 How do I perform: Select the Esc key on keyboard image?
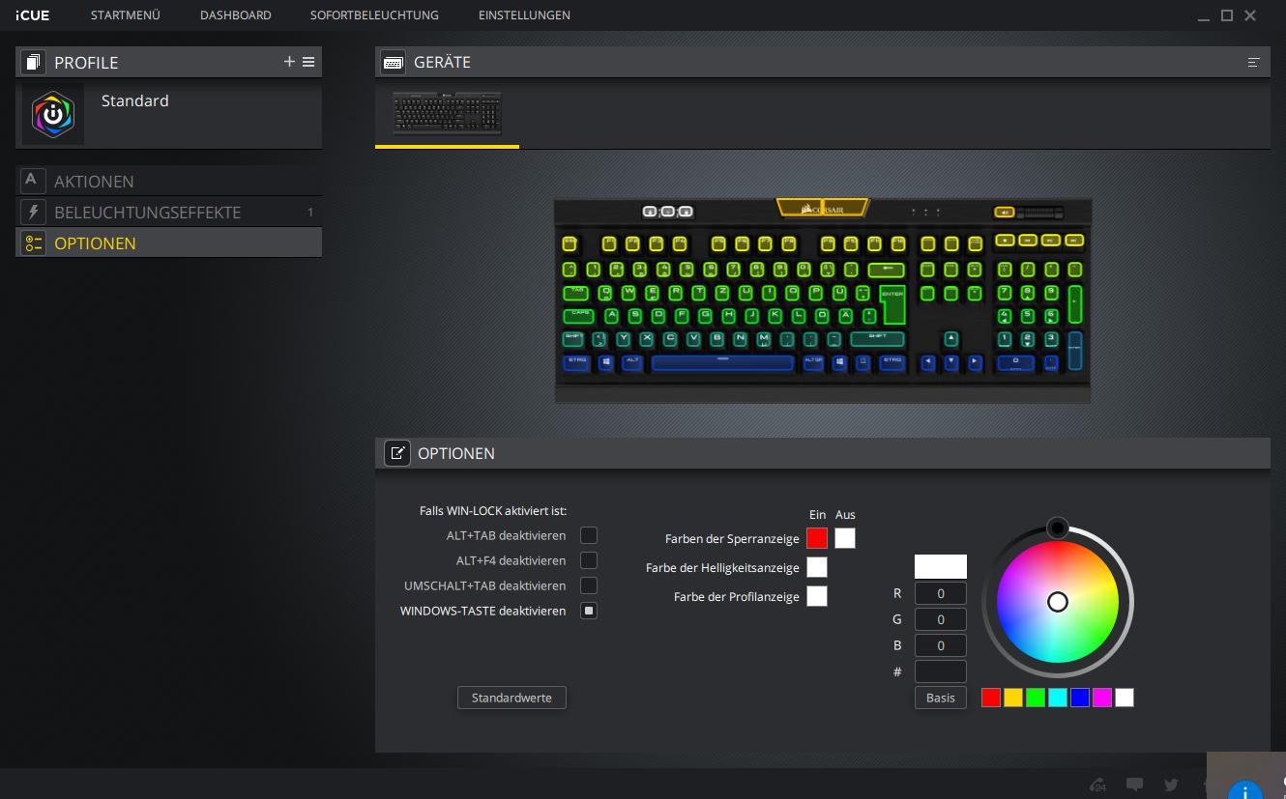click(x=570, y=243)
